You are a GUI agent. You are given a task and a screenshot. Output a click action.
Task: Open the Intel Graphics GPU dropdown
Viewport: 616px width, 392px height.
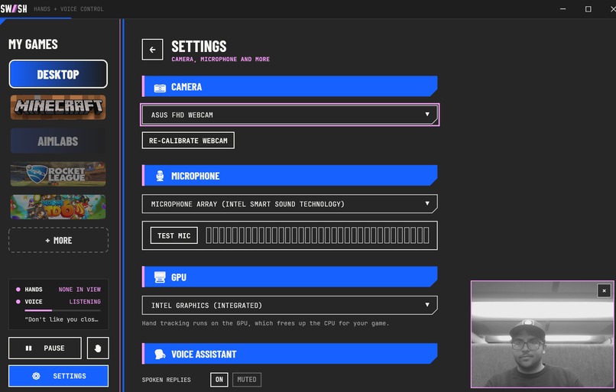tap(290, 305)
